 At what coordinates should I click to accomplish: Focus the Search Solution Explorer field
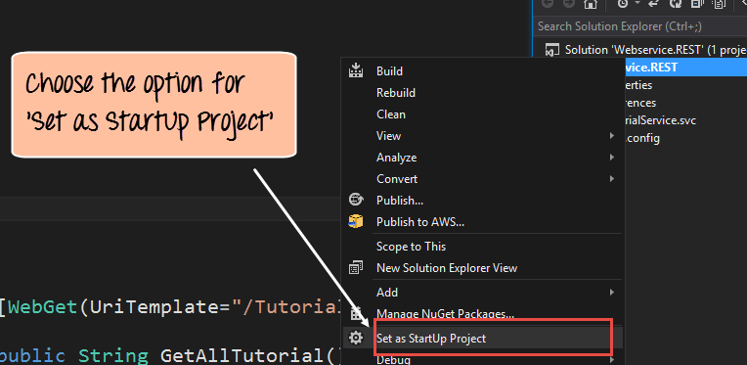click(639, 26)
